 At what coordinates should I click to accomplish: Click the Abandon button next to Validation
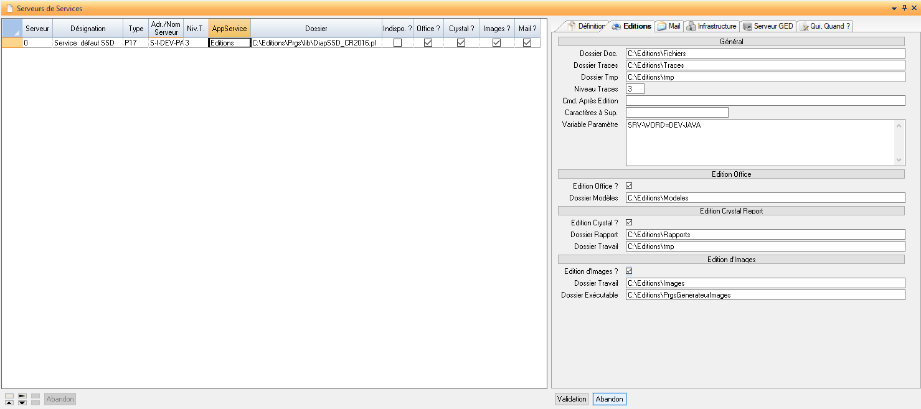pyautogui.click(x=609, y=399)
